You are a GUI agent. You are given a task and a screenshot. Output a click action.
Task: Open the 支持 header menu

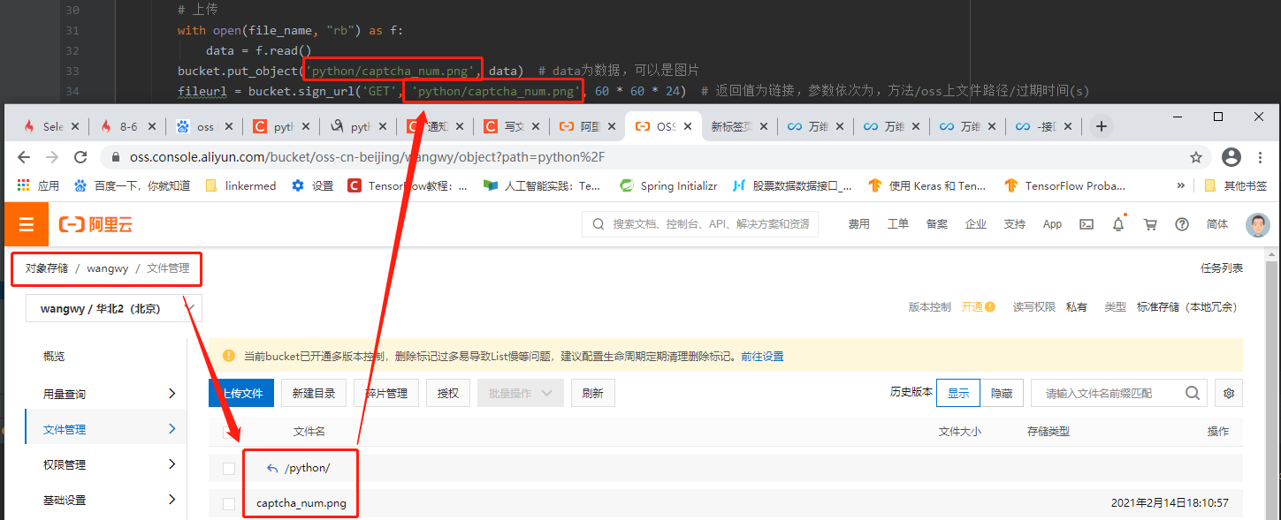(1014, 224)
